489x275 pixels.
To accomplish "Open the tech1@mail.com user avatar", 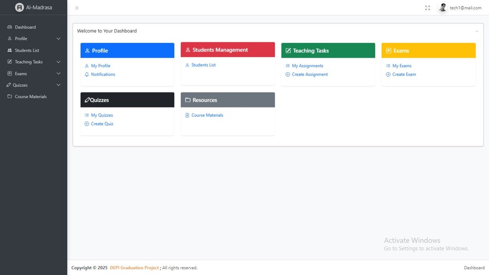I will (443, 8).
